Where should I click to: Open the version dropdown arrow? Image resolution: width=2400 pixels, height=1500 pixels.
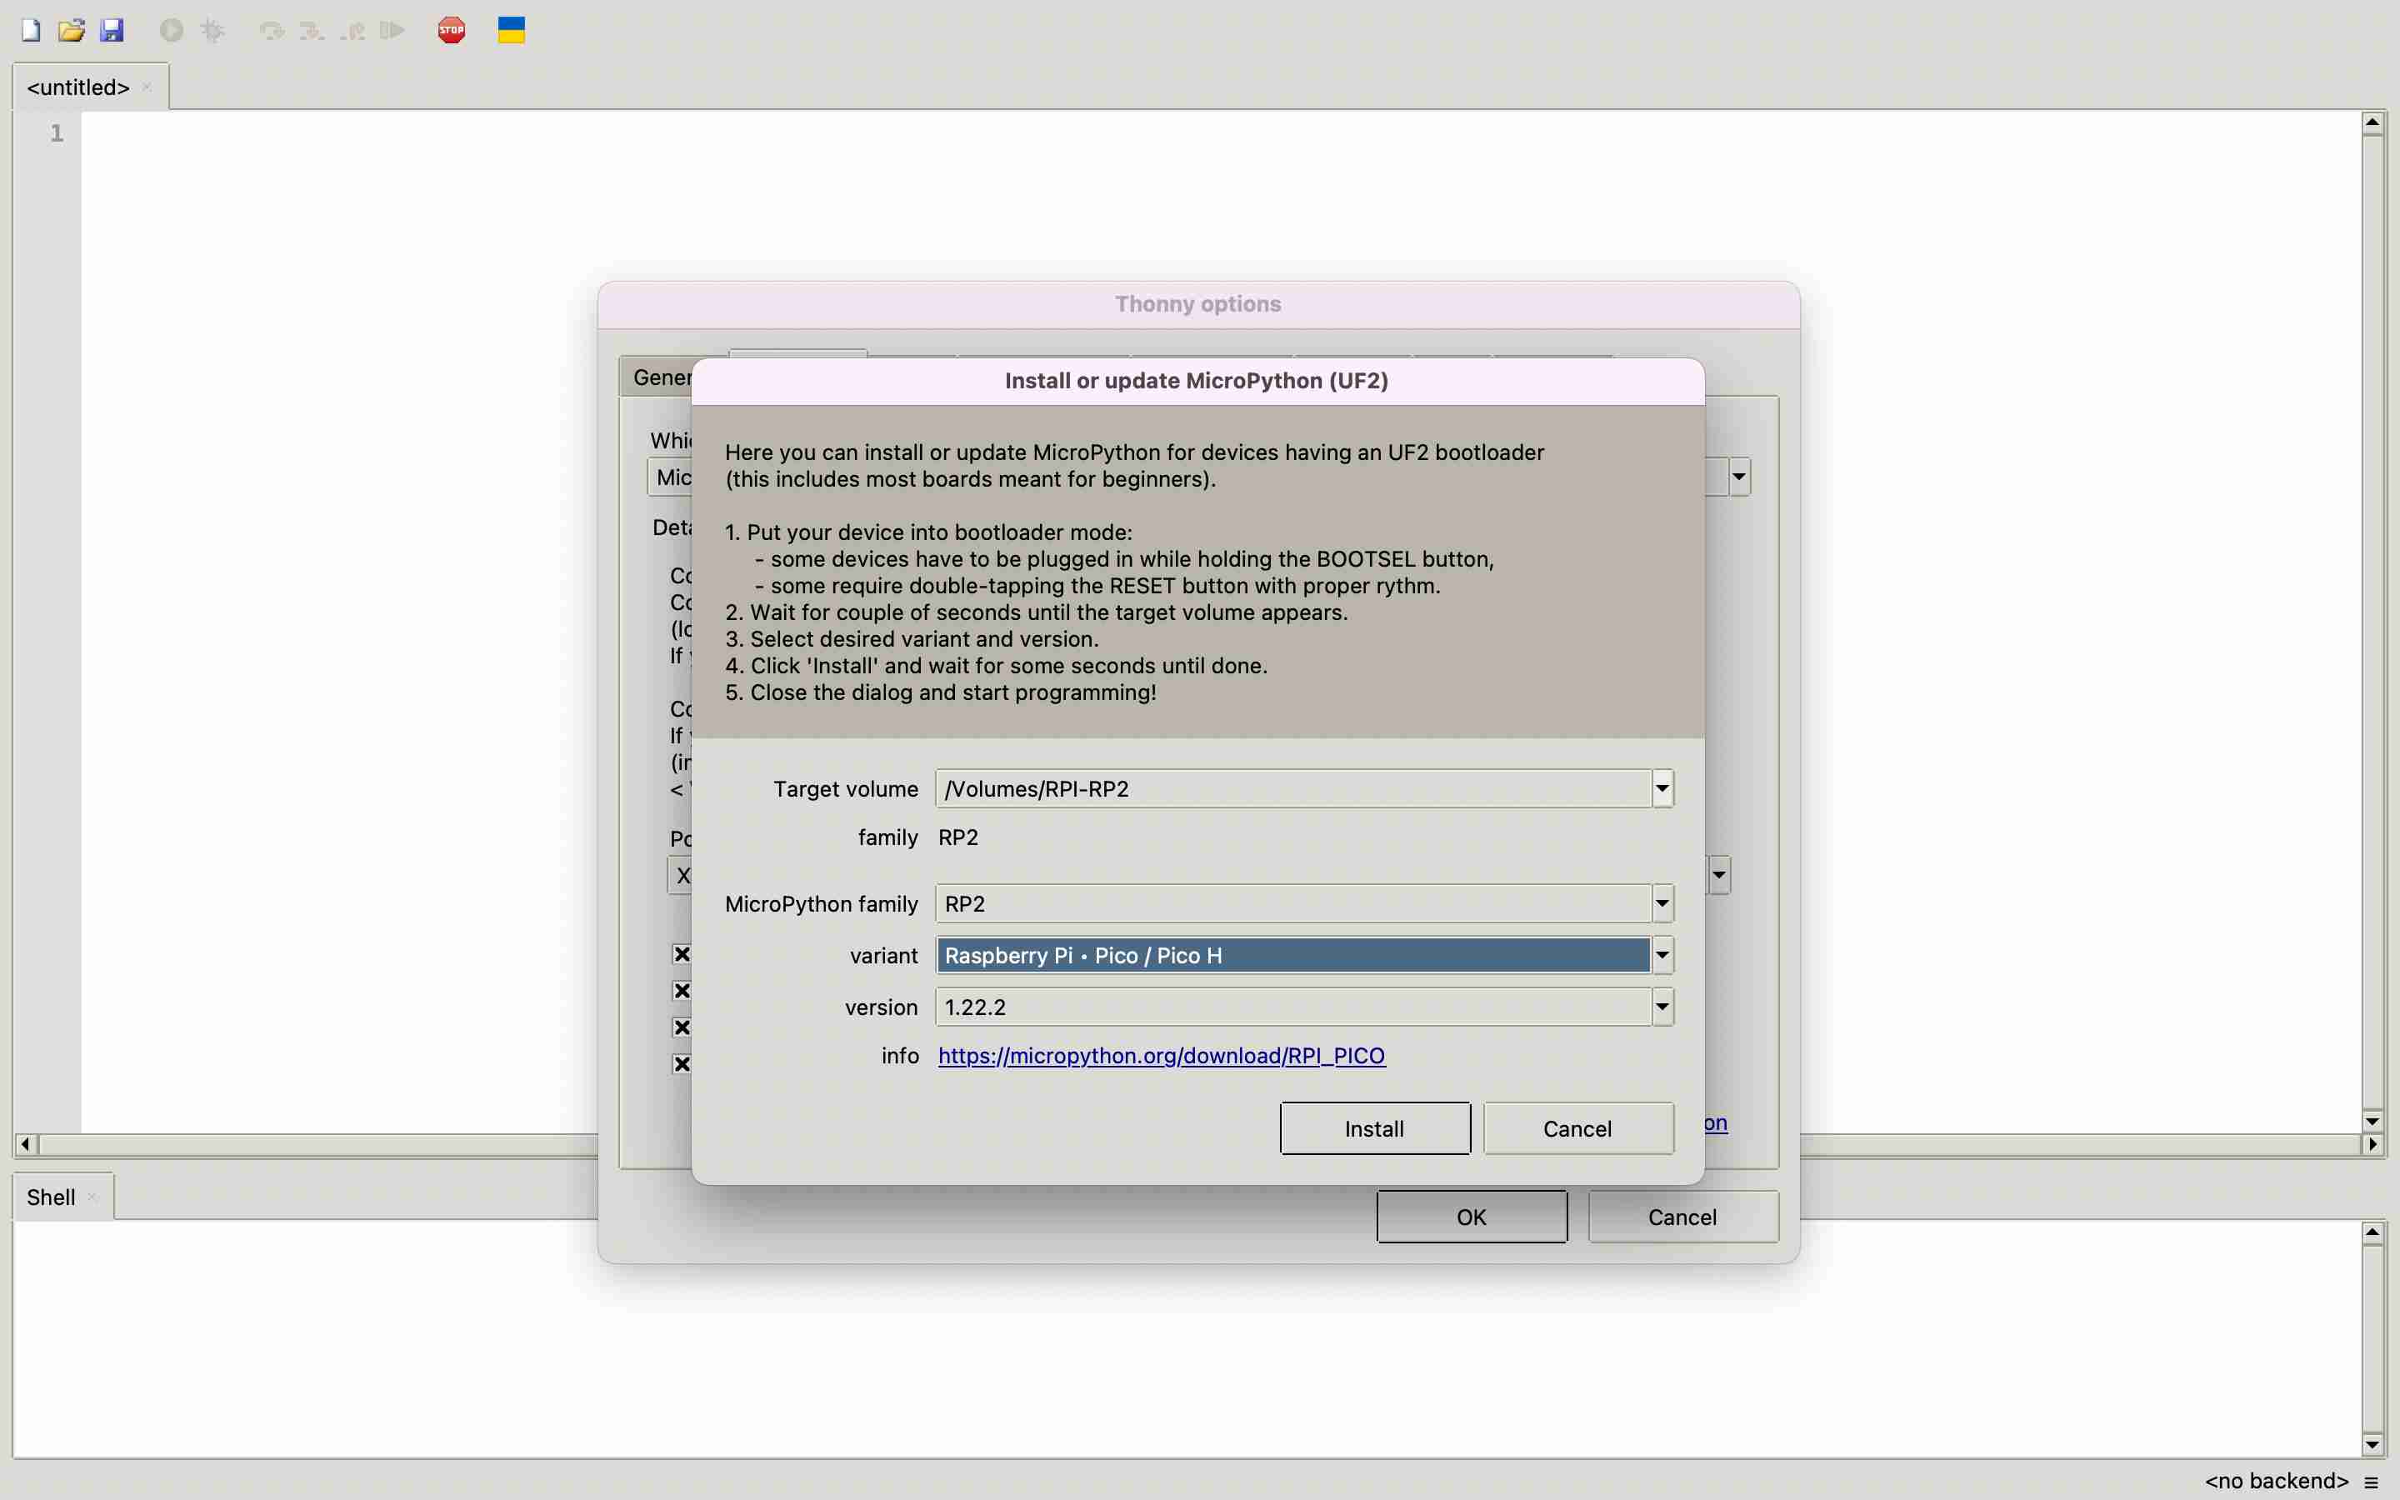[1663, 1007]
